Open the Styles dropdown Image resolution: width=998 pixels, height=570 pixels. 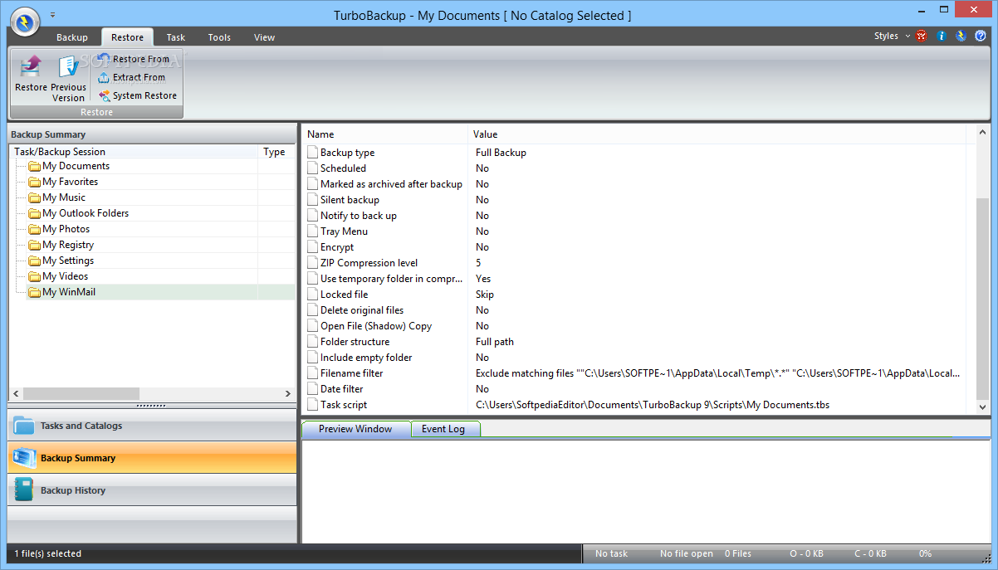pos(891,36)
